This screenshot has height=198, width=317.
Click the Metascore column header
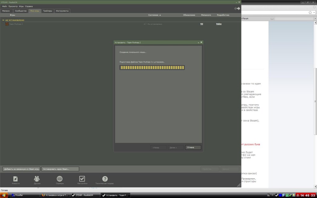[206, 15]
